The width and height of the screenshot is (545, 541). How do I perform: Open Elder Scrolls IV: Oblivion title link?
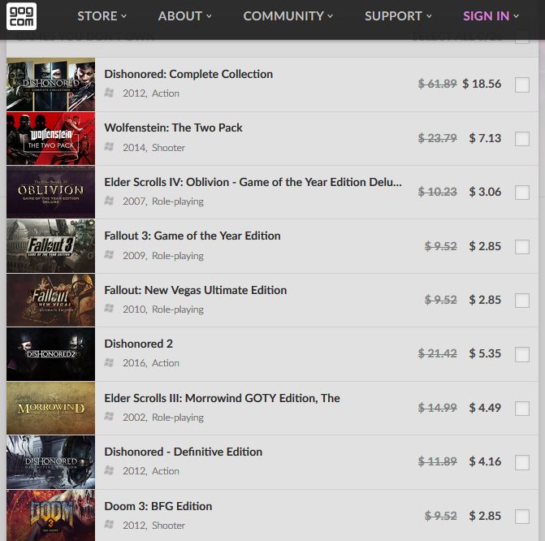pos(253,182)
